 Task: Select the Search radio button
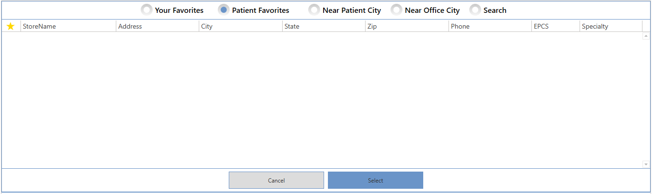475,10
